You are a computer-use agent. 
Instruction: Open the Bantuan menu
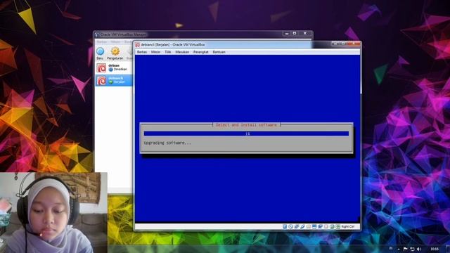coord(219,52)
